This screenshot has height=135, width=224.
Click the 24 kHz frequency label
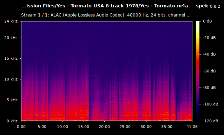point(11,21)
